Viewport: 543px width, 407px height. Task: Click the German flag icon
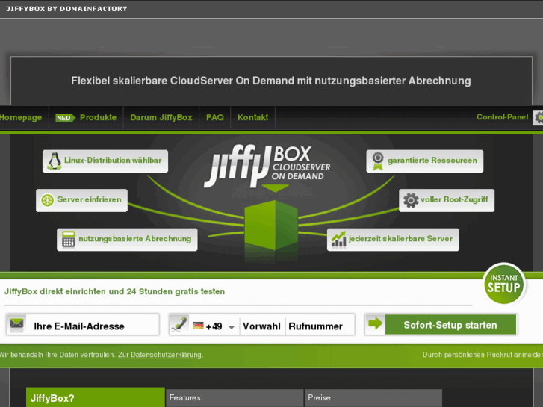pyautogui.click(x=198, y=326)
